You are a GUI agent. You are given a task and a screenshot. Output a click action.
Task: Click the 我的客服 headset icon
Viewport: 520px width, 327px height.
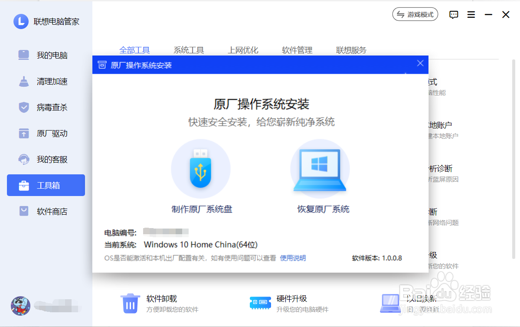click(x=24, y=159)
